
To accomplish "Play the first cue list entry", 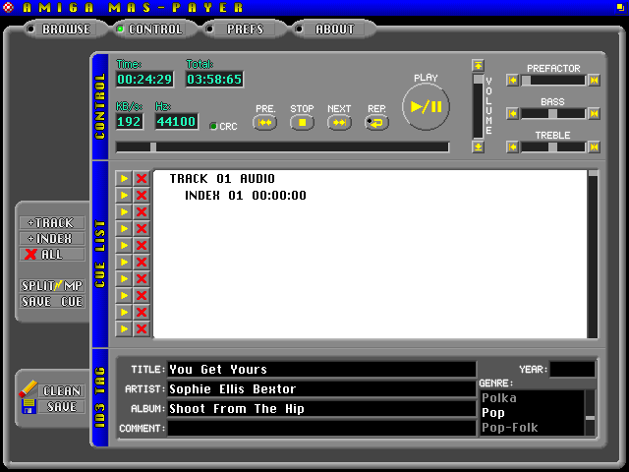I will (x=124, y=179).
